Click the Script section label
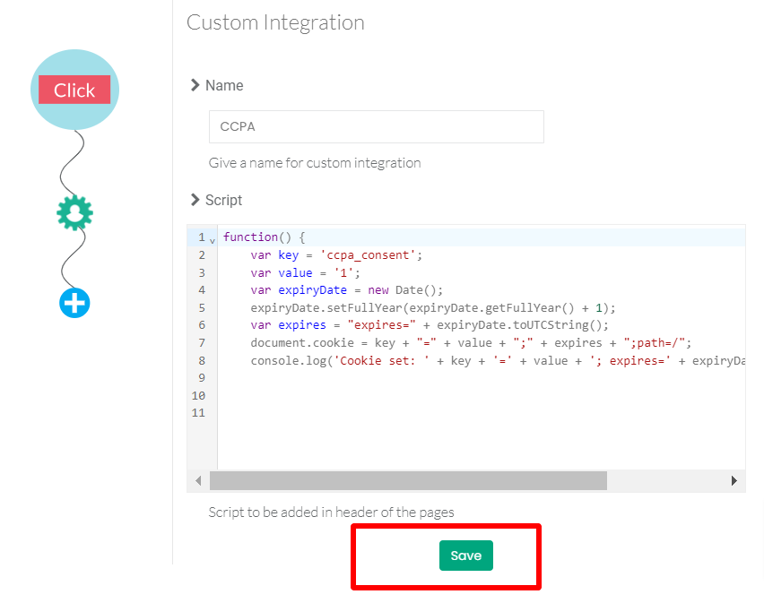Image resolution: width=764 pixels, height=603 pixels. pyautogui.click(x=223, y=200)
